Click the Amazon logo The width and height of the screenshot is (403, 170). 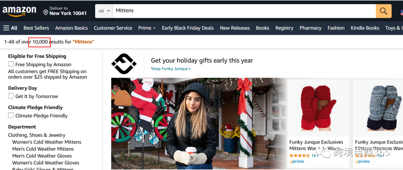coord(19,11)
